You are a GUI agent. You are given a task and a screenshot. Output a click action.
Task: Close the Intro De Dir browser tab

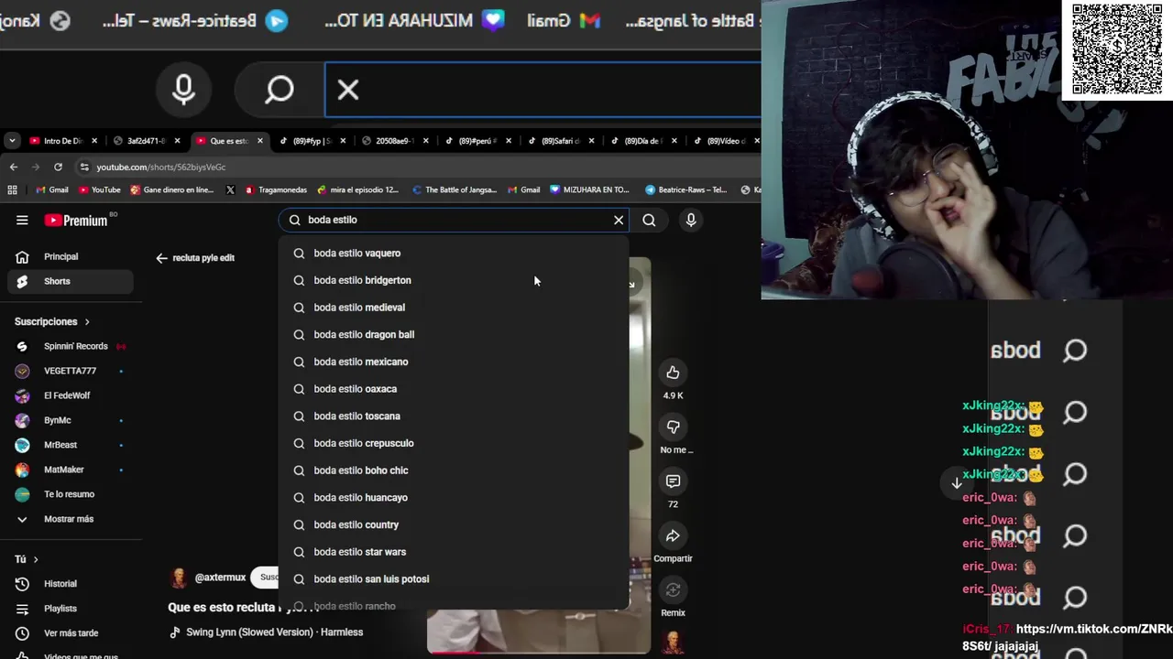point(94,141)
